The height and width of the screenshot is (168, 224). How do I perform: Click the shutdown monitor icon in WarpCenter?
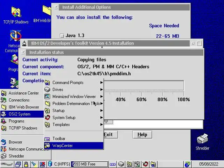point(42,164)
